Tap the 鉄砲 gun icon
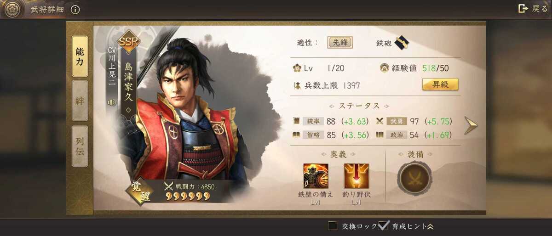The image size is (552, 236). point(402,43)
